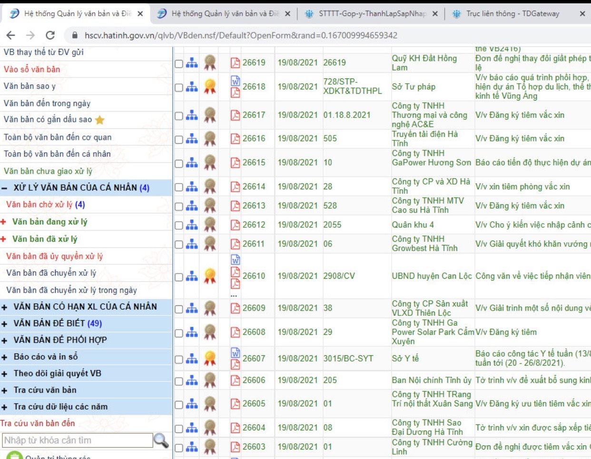Image resolution: width=591 pixels, height=459 pixels.
Task: Click gold ribbon badge on row 26610
Action: click(210, 276)
